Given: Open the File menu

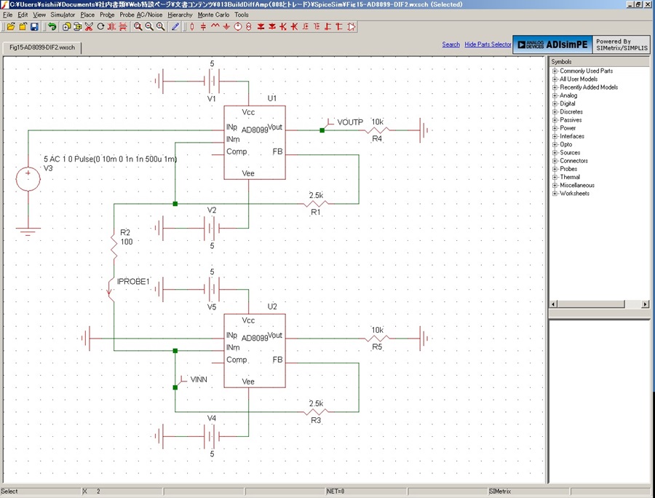Looking at the screenshot, I should (x=7, y=15).
